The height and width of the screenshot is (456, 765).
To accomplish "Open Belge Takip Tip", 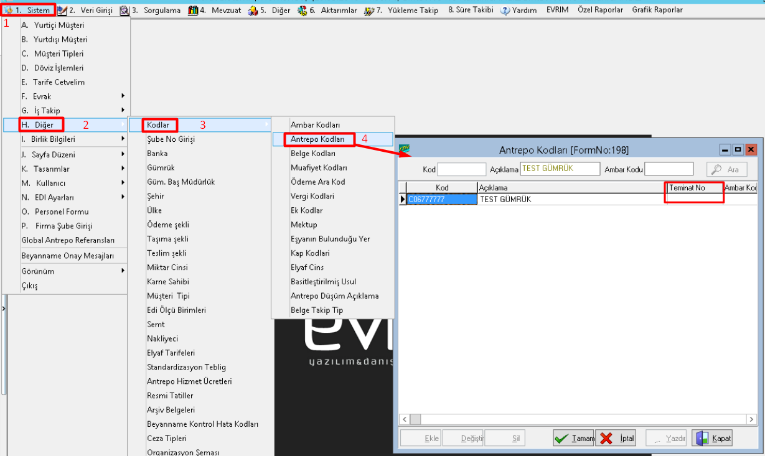I will pyautogui.click(x=333, y=310).
